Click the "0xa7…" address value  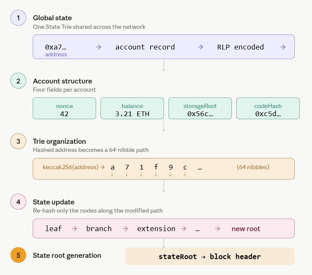click(56, 47)
